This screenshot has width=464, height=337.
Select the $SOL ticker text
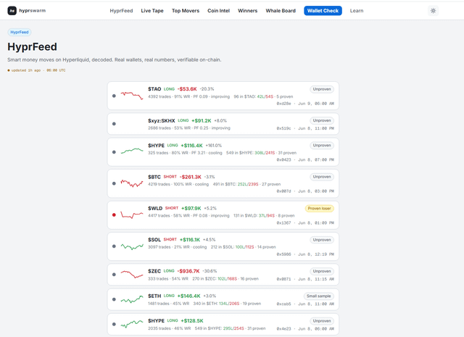pos(154,240)
